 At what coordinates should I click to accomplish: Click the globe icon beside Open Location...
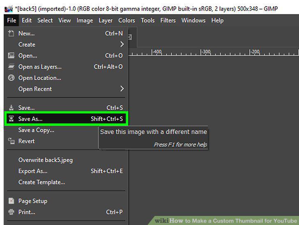[11, 78]
